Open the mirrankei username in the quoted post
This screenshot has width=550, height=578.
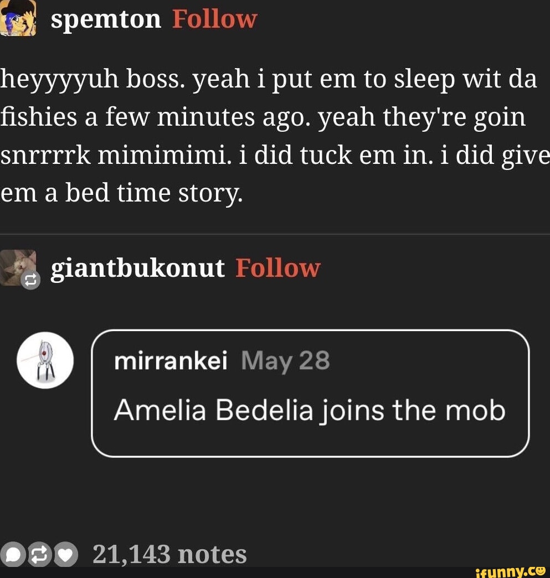(171, 362)
